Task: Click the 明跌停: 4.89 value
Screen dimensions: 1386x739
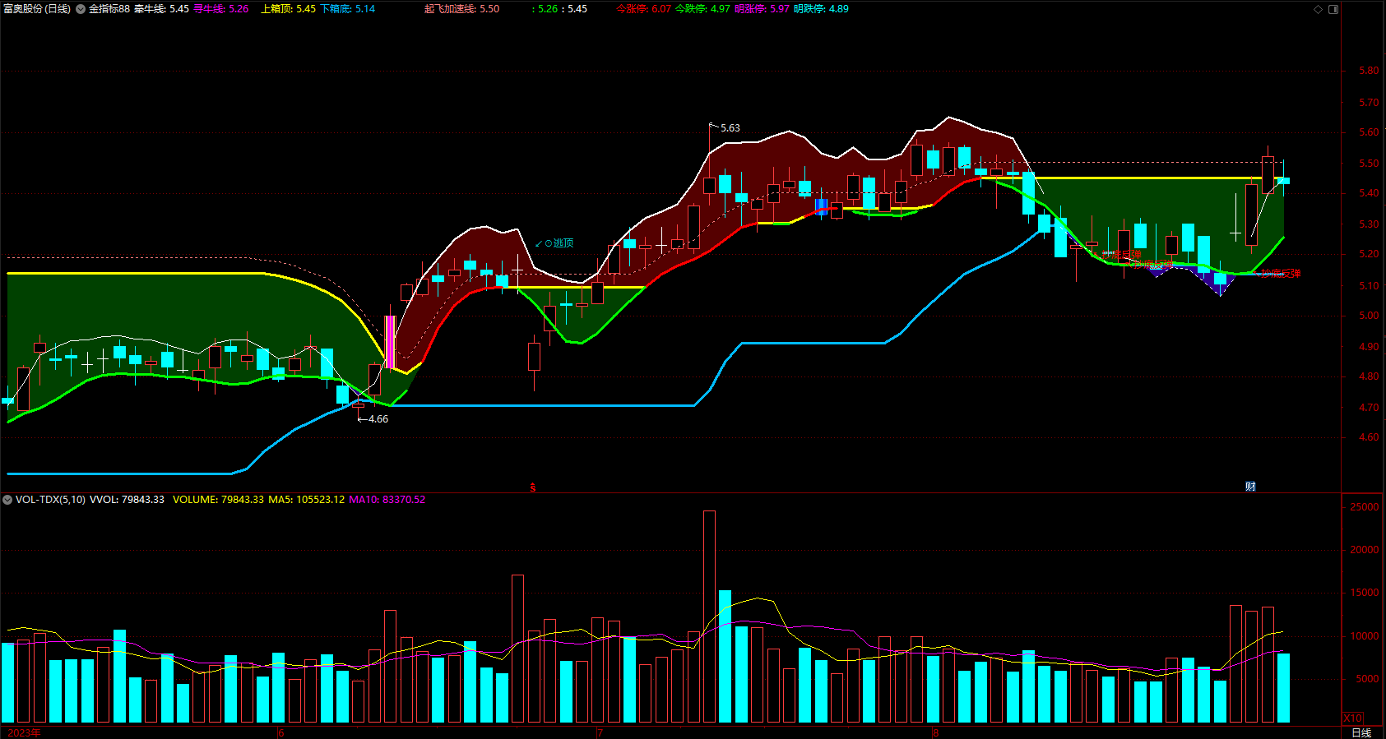Action: point(822,9)
